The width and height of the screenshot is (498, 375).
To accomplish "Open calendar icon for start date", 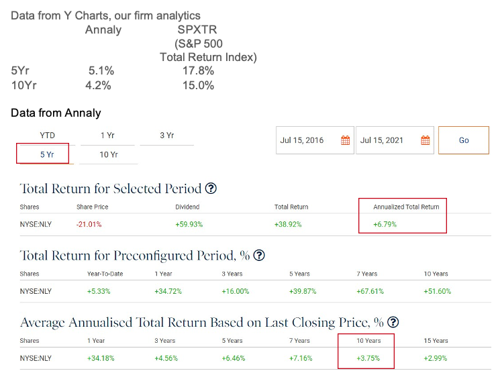I will pos(346,140).
